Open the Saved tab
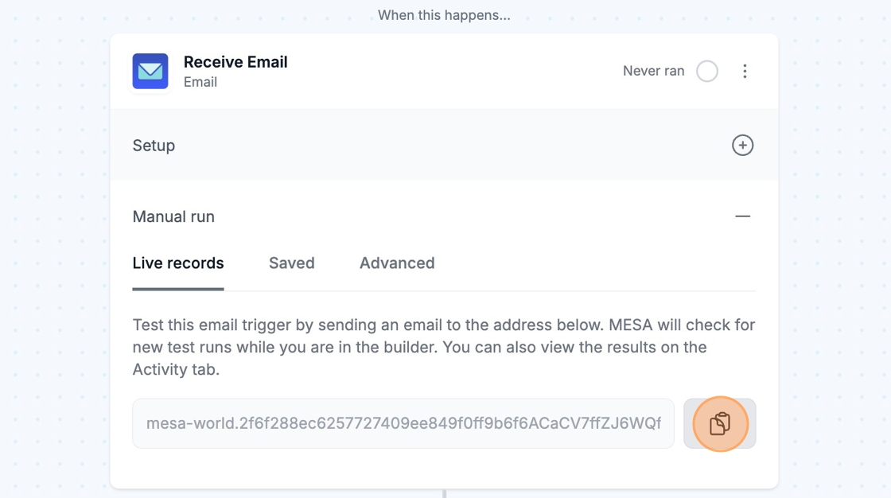This screenshot has width=891, height=498. pos(292,263)
